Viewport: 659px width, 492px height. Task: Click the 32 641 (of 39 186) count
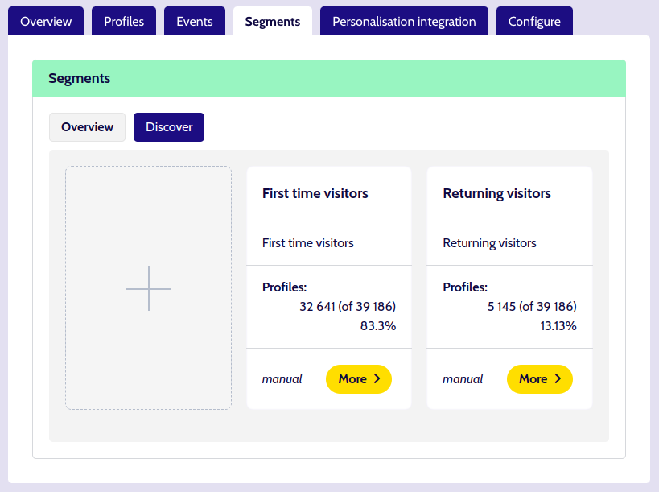tap(348, 307)
